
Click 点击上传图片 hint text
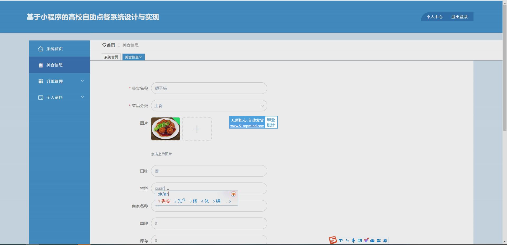[161, 154]
